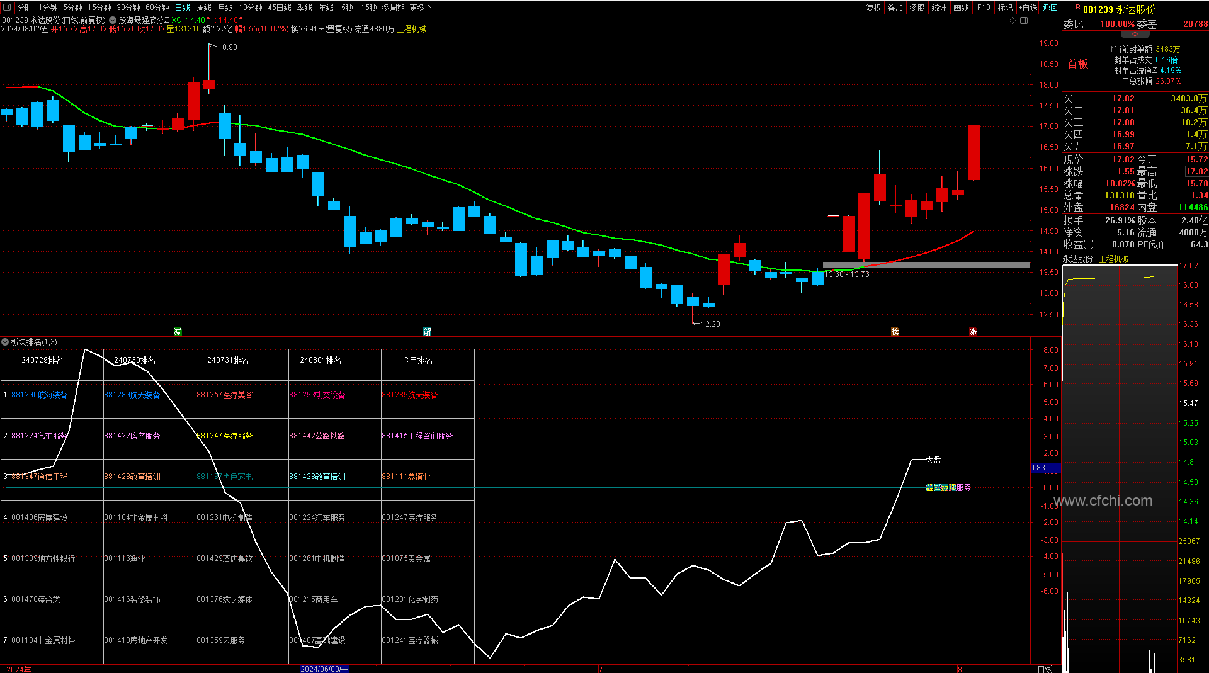Open the 多周期 multi-period view
This screenshot has width=1209, height=673.
click(x=393, y=8)
